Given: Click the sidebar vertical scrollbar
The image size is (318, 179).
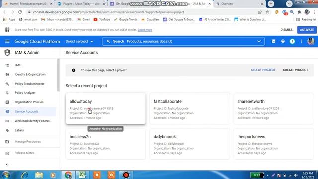Looking at the screenshot, I should pos(59,75).
